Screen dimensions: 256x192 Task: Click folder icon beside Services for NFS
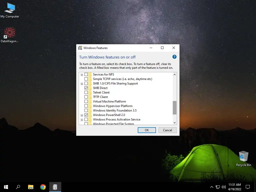coord(90,74)
